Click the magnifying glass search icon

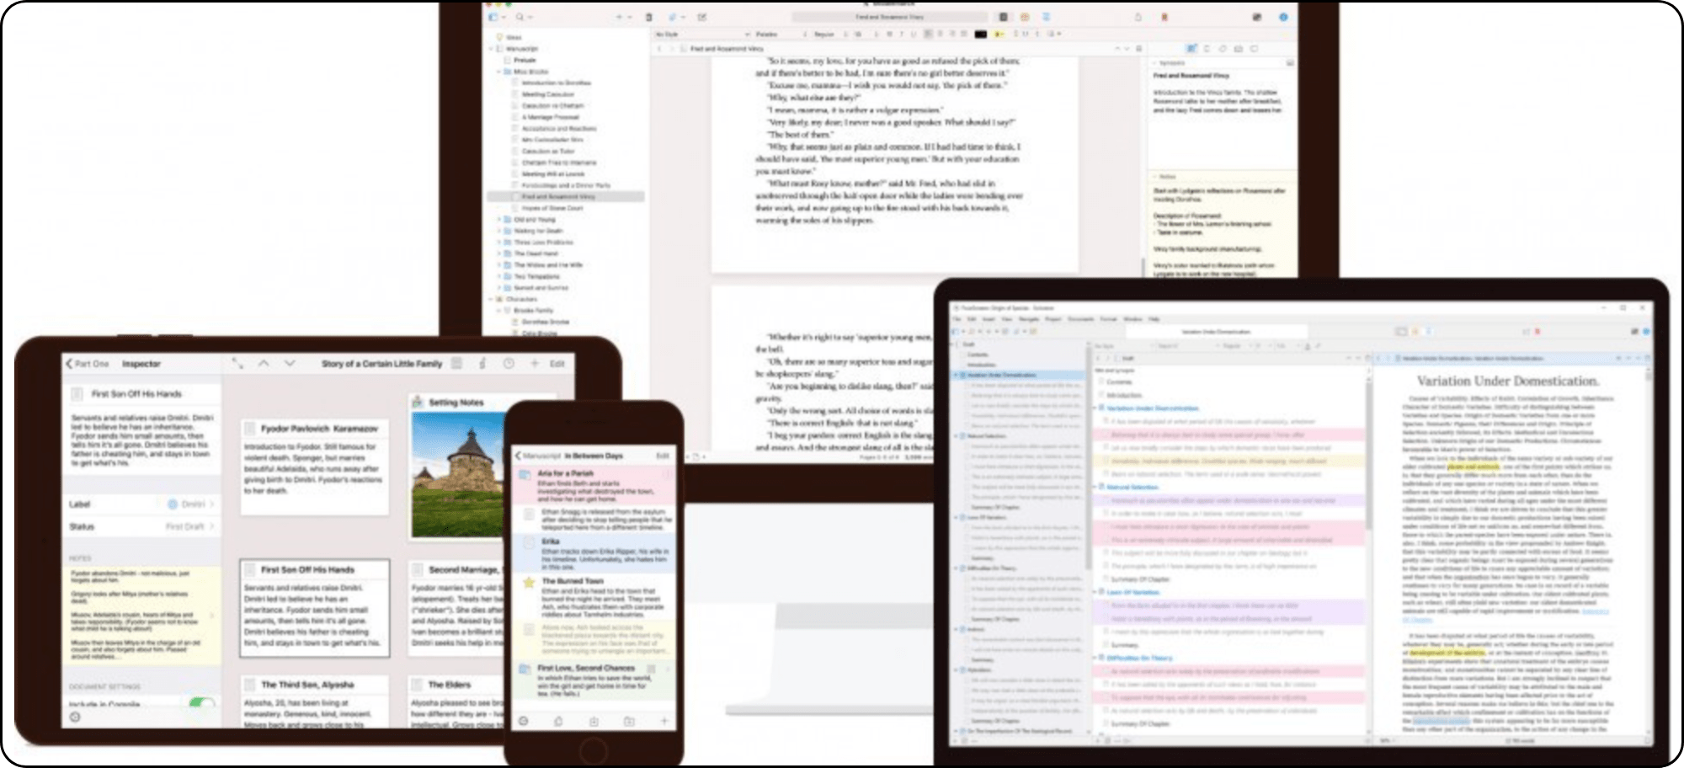[519, 17]
